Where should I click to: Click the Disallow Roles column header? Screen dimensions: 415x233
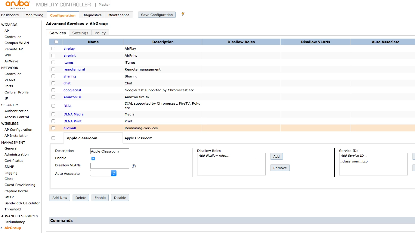click(x=241, y=42)
